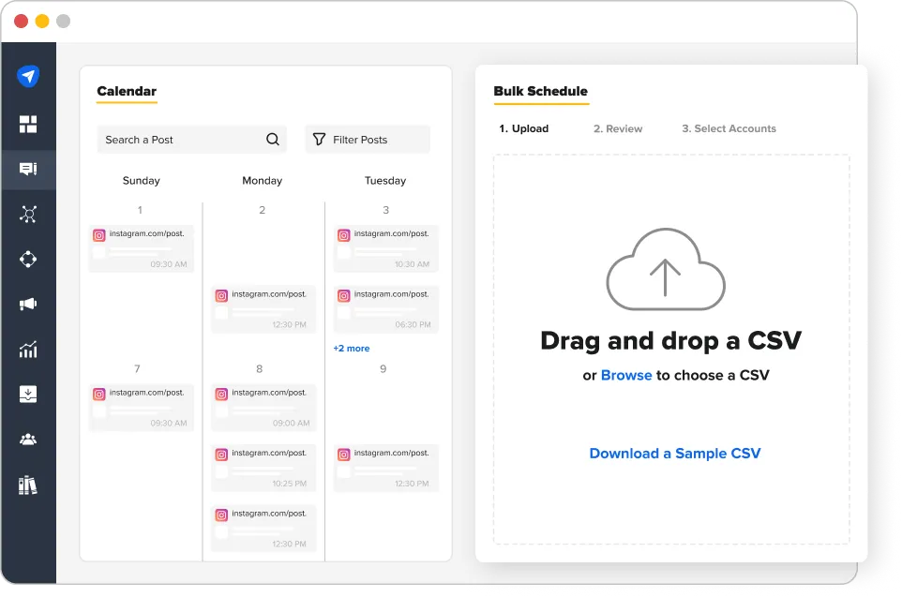Click the inbox download tray icon
902x597 pixels.
28,395
